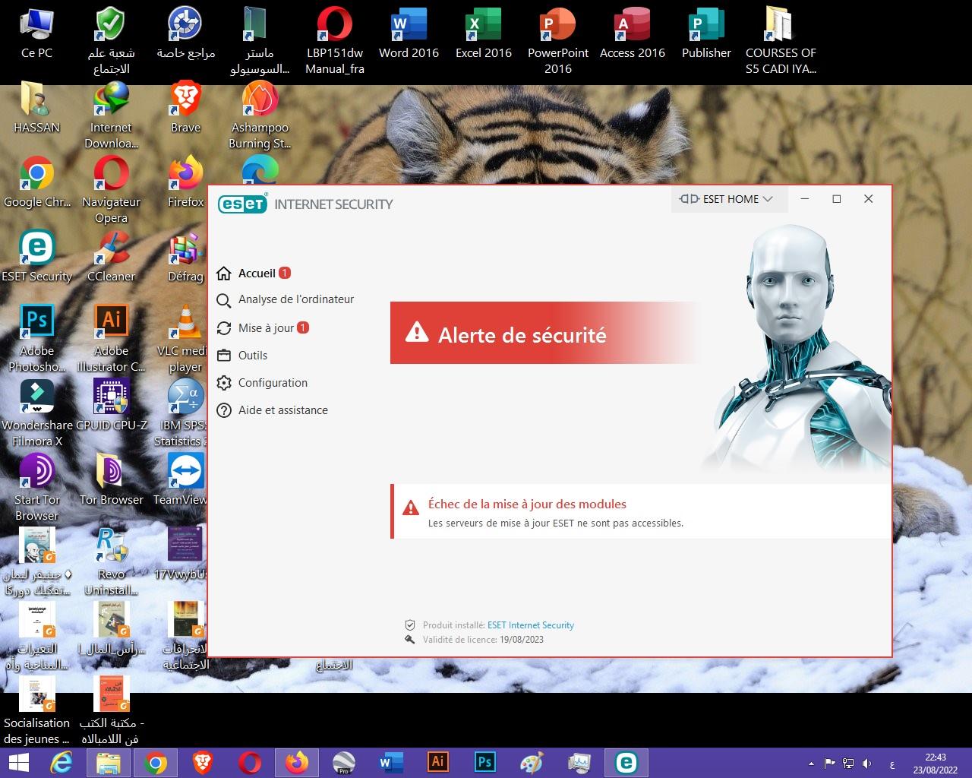Screen dimensions: 972x778
Task: Open Internet Explorer from taskbar
Action: tap(61, 763)
